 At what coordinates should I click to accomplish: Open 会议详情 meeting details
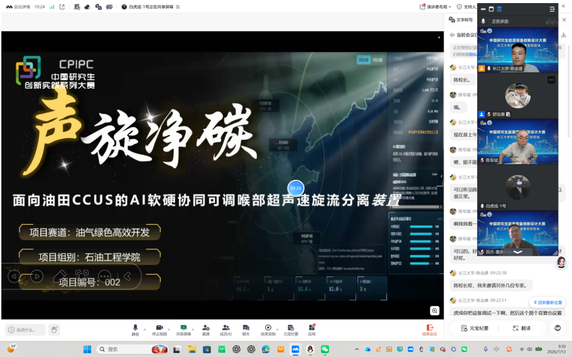point(19,7)
